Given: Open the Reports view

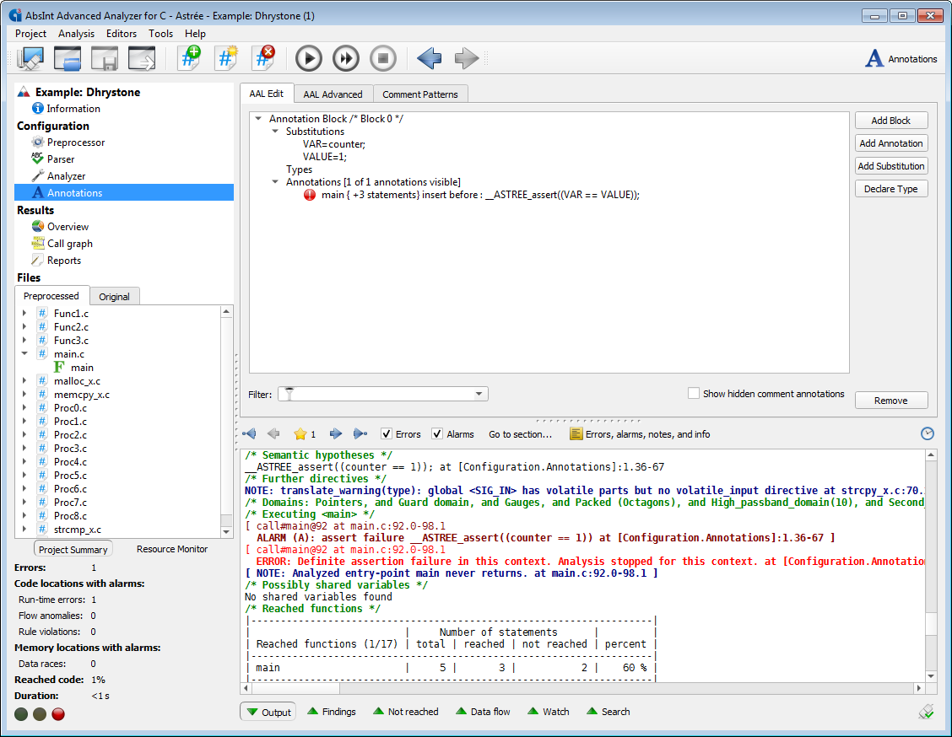Looking at the screenshot, I should [64, 261].
